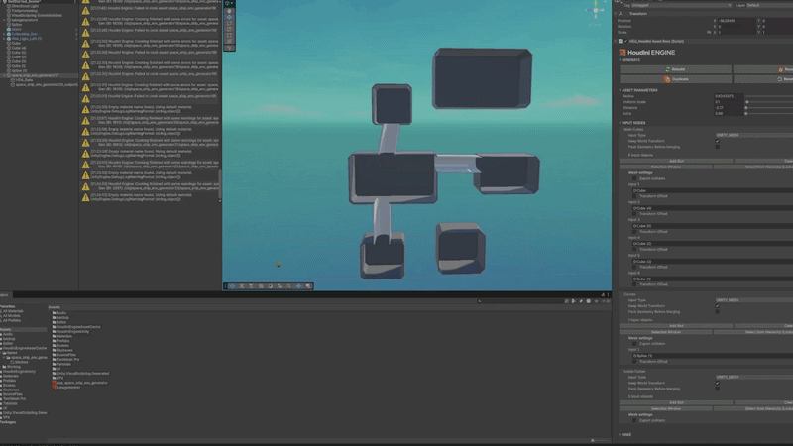Click Main Cubes Selection Window button
The image size is (793, 446).
coord(665,167)
